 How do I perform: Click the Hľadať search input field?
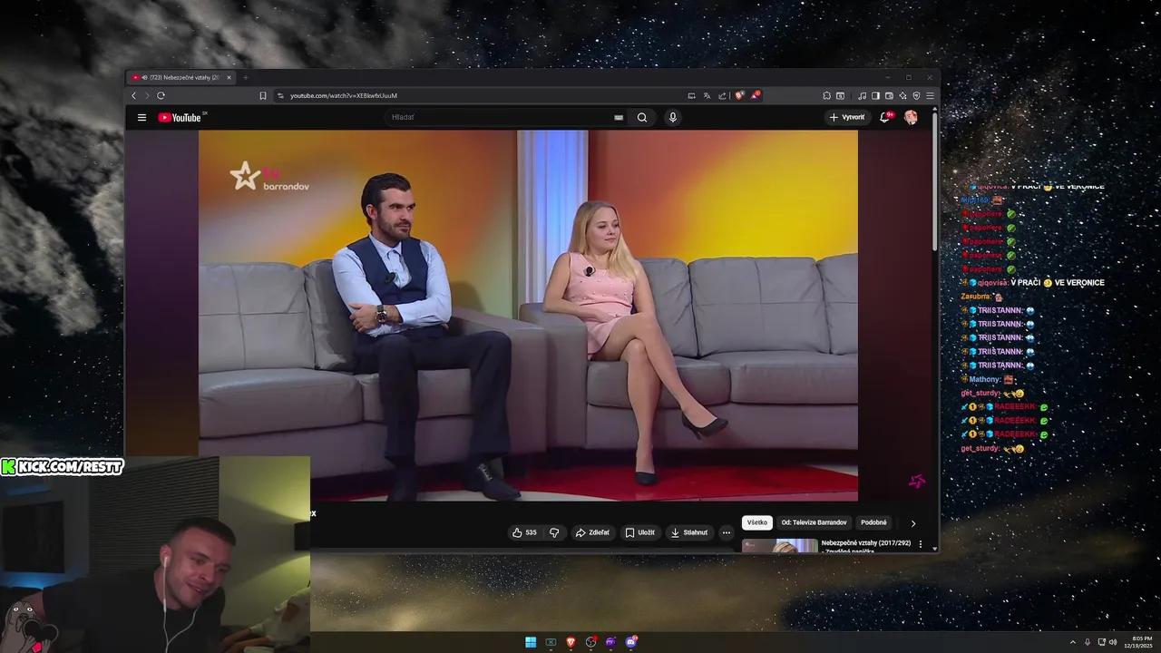point(500,117)
